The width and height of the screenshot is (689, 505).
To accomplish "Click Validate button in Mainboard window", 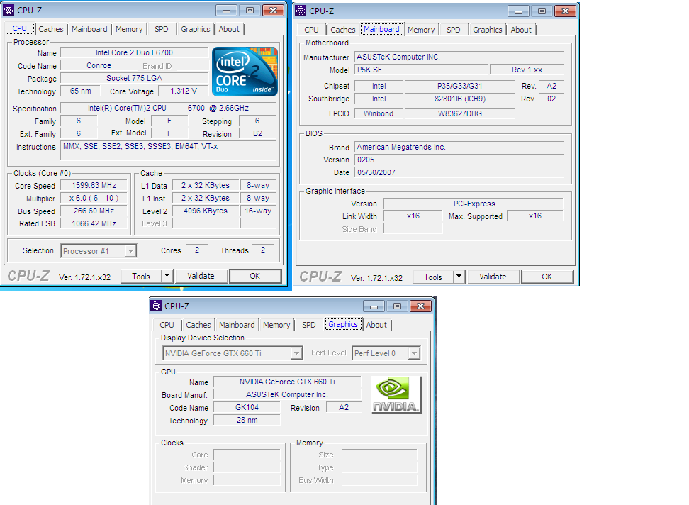I will coord(493,277).
